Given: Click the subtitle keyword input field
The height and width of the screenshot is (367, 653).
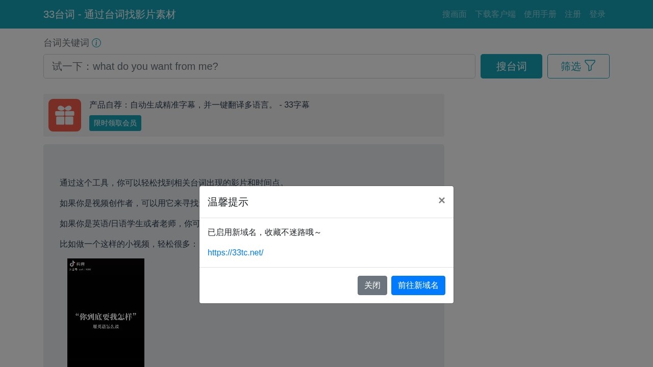Looking at the screenshot, I should pos(260,66).
